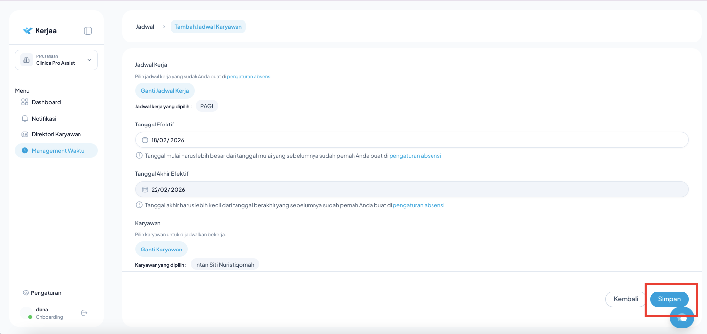Click the calendar icon in Tanggal Efektif
707x334 pixels.
[x=145, y=140]
